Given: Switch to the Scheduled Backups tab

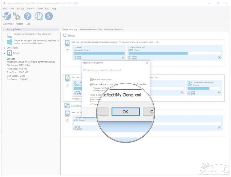Looking at the screenshot, I should 113,30.
